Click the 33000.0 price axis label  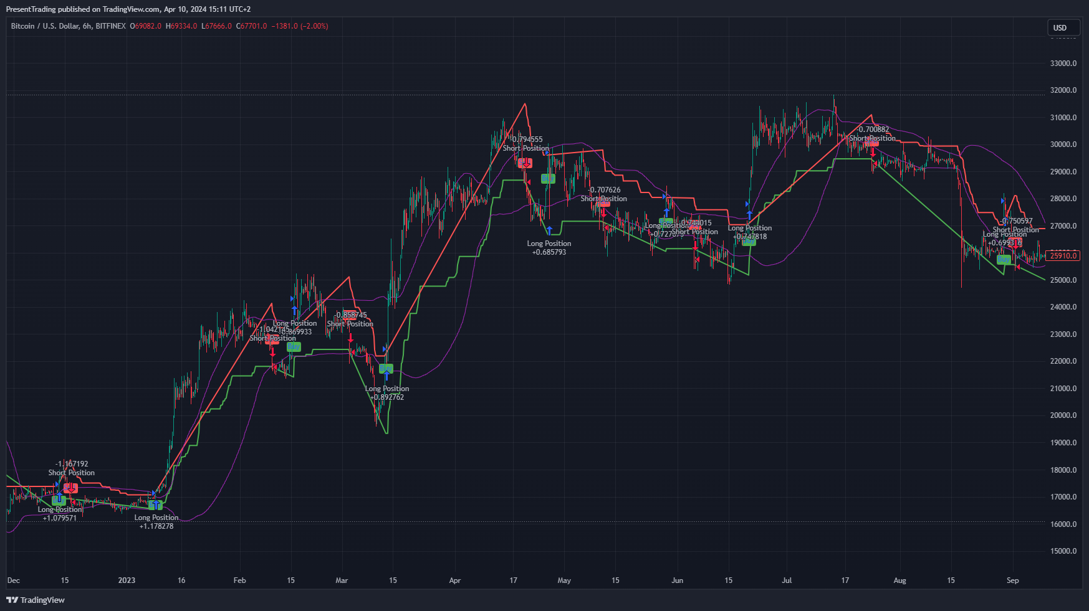pyautogui.click(x=1063, y=64)
